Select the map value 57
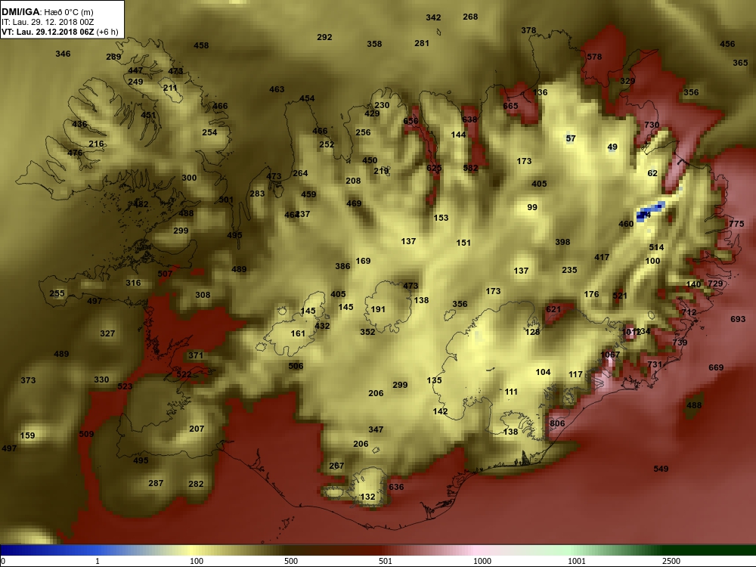 click(x=571, y=138)
